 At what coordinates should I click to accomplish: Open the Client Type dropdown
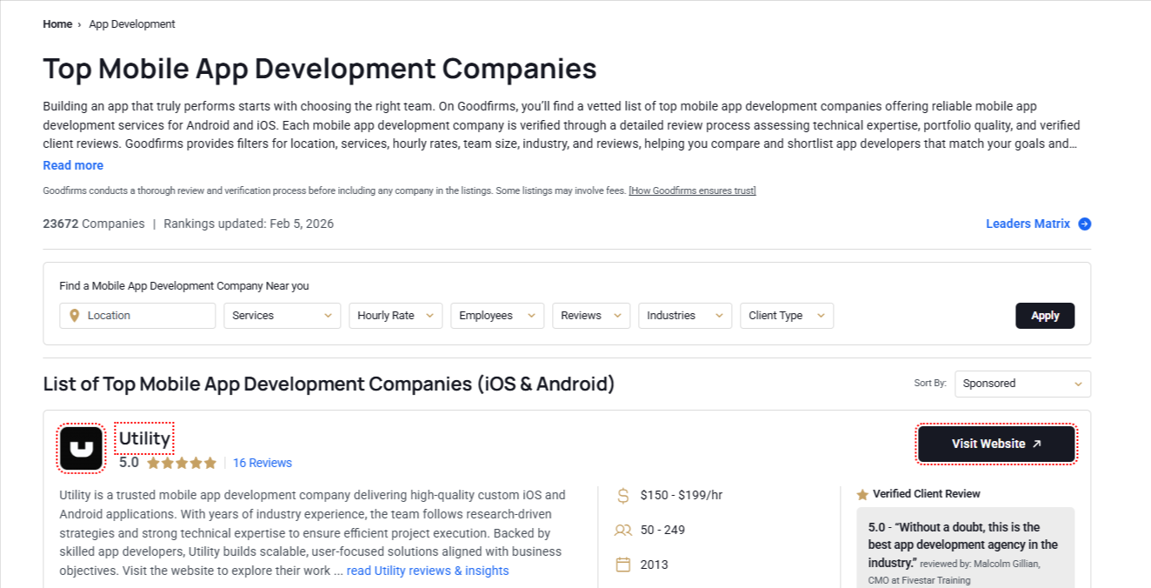click(786, 315)
